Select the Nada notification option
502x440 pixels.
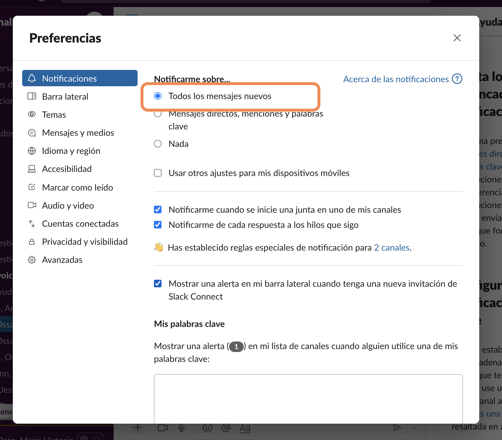pyautogui.click(x=158, y=144)
